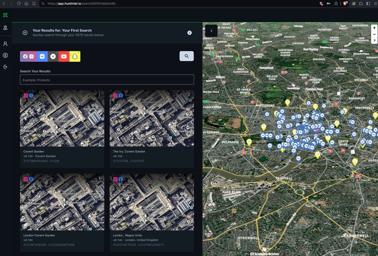Image resolution: width=378 pixels, height=256 pixels.
Task: Open The Ivy, Covent Garden satellite thumbnail
Action: [x=152, y=118]
